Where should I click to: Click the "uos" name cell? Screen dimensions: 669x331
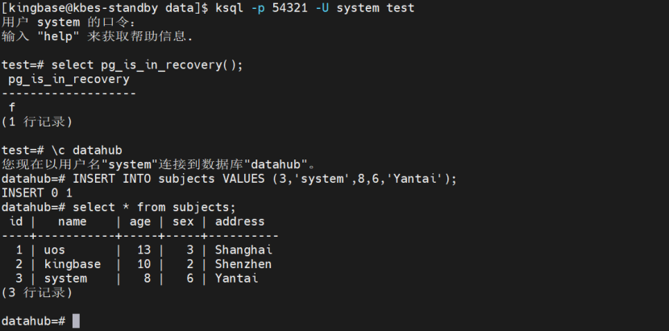[54, 250]
